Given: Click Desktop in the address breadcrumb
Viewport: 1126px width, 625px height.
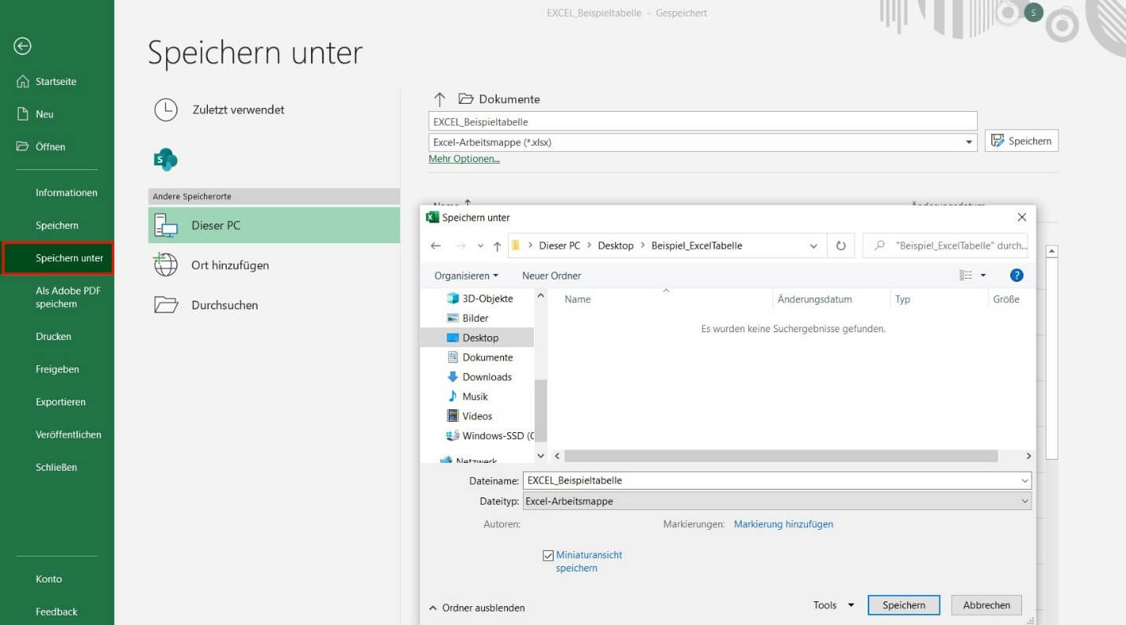Looking at the screenshot, I should coord(616,246).
